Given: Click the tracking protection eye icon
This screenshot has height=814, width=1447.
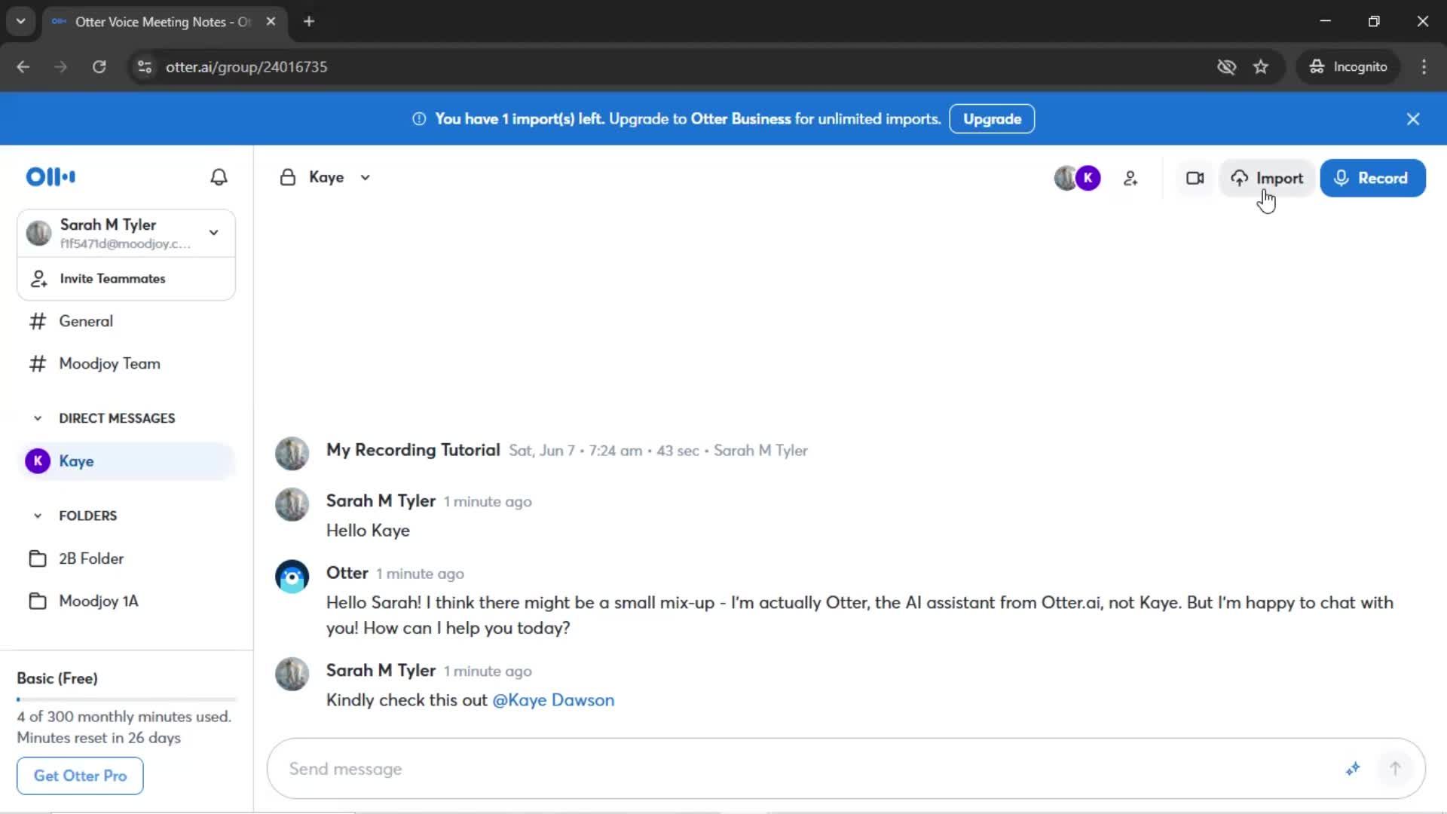Looking at the screenshot, I should tap(1226, 67).
